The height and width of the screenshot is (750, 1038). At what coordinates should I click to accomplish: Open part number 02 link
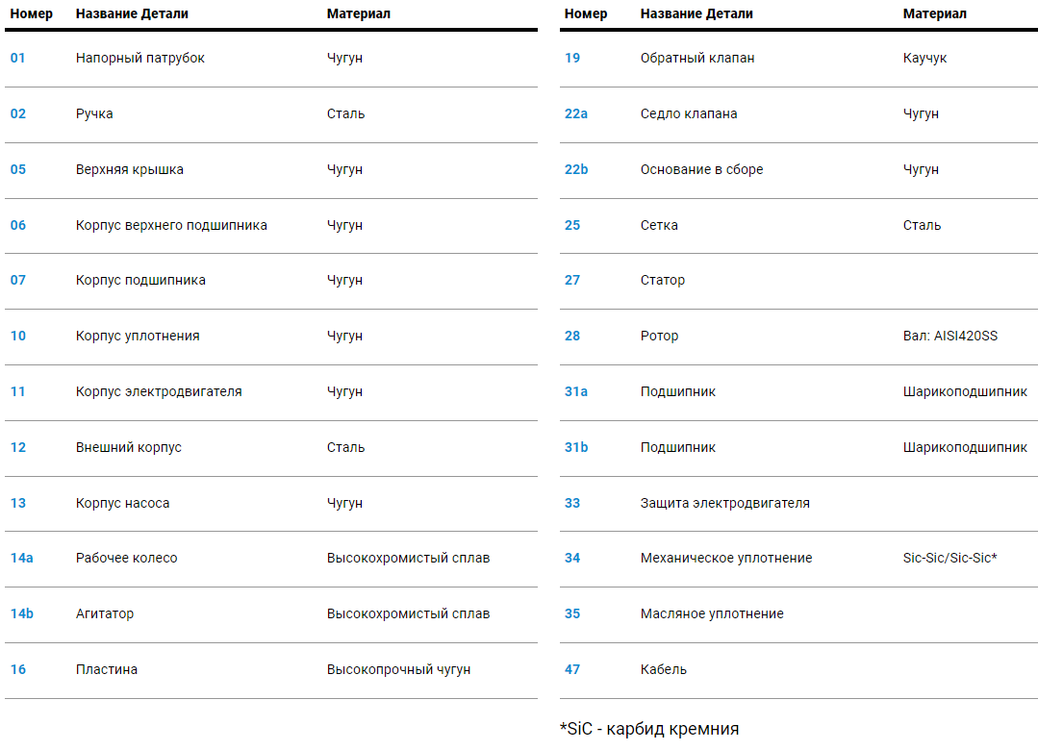click(x=18, y=113)
